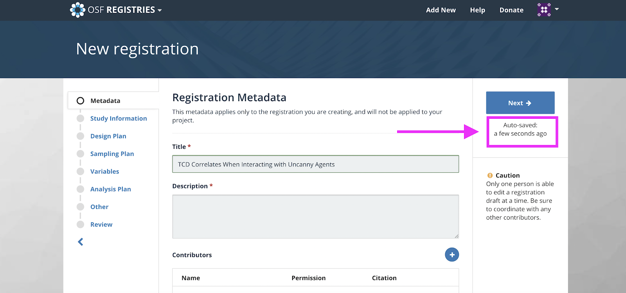
Task: Open the Help link
Action: tap(477, 10)
